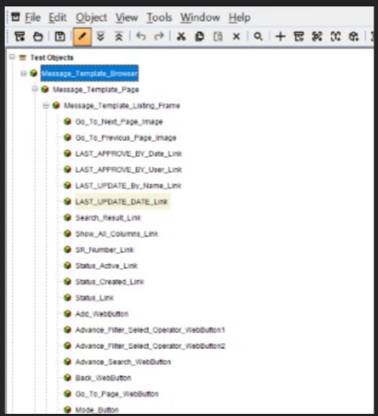Select Advance_Filter_Select_Operator_WebButton2
This screenshot has height=416, width=378.
point(150,346)
